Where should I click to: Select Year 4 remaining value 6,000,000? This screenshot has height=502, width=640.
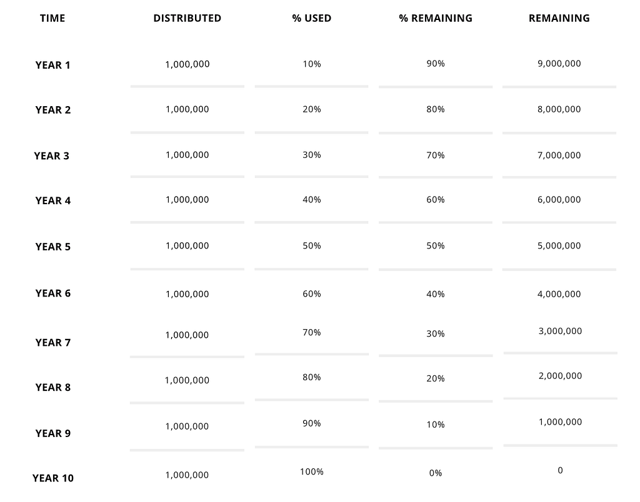pos(559,200)
